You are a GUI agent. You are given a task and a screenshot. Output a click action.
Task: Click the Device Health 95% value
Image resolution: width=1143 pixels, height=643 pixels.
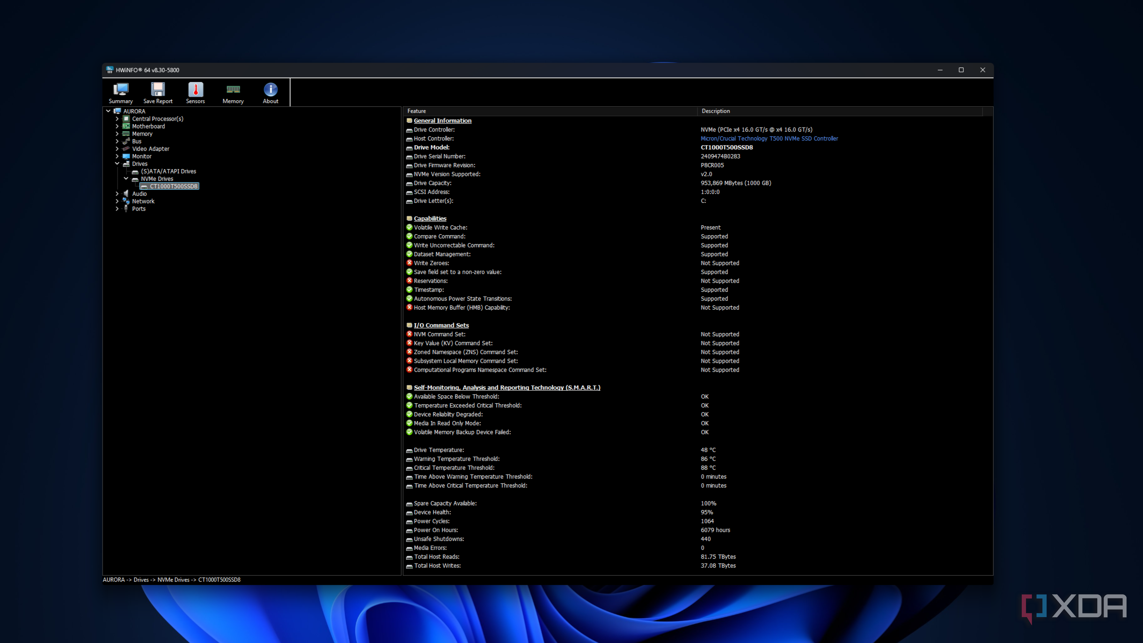(x=706, y=512)
